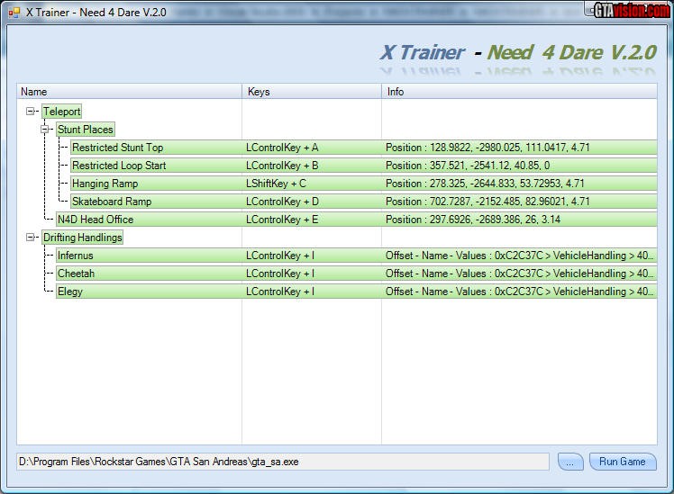Open file browser with the ellipsis button
Image resolution: width=674 pixels, height=494 pixels.
click(x=570, y=462)
